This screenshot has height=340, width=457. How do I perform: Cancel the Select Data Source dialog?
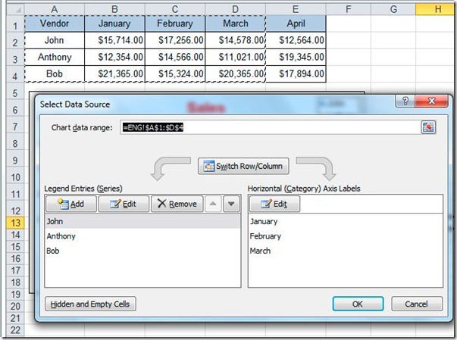click(x=417, y=304)
